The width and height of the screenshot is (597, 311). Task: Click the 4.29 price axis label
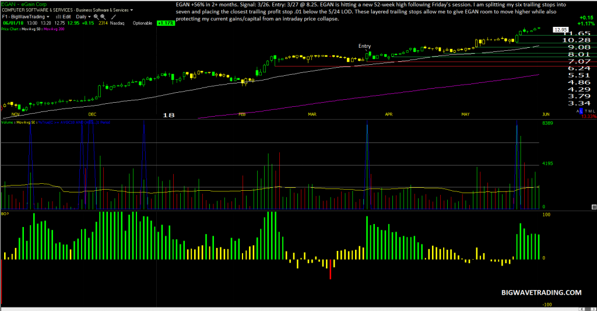[579, 89]
